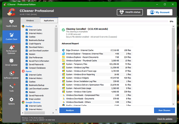Open Performance Optimizer rocket icon
Image resolution: width=179 pixels, height=124 pixels.
(x=11, y=47)
